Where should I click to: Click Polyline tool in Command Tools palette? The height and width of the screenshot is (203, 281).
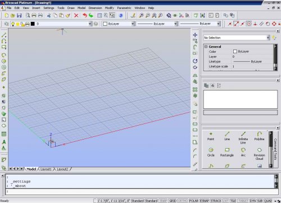tap(259, 136)
